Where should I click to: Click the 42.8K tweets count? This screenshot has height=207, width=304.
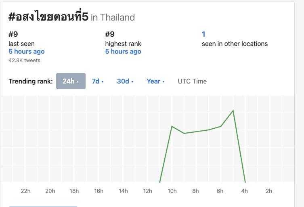(24, 61)
